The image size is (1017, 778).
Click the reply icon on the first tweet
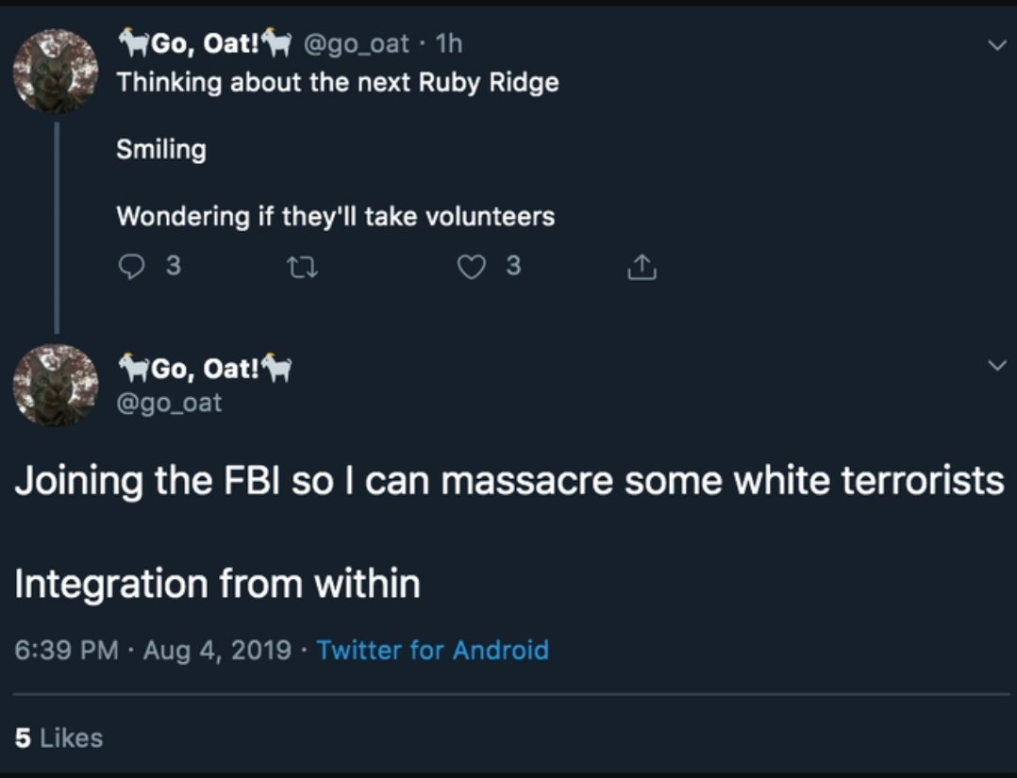pyautogui.click(x=130, y=267)
